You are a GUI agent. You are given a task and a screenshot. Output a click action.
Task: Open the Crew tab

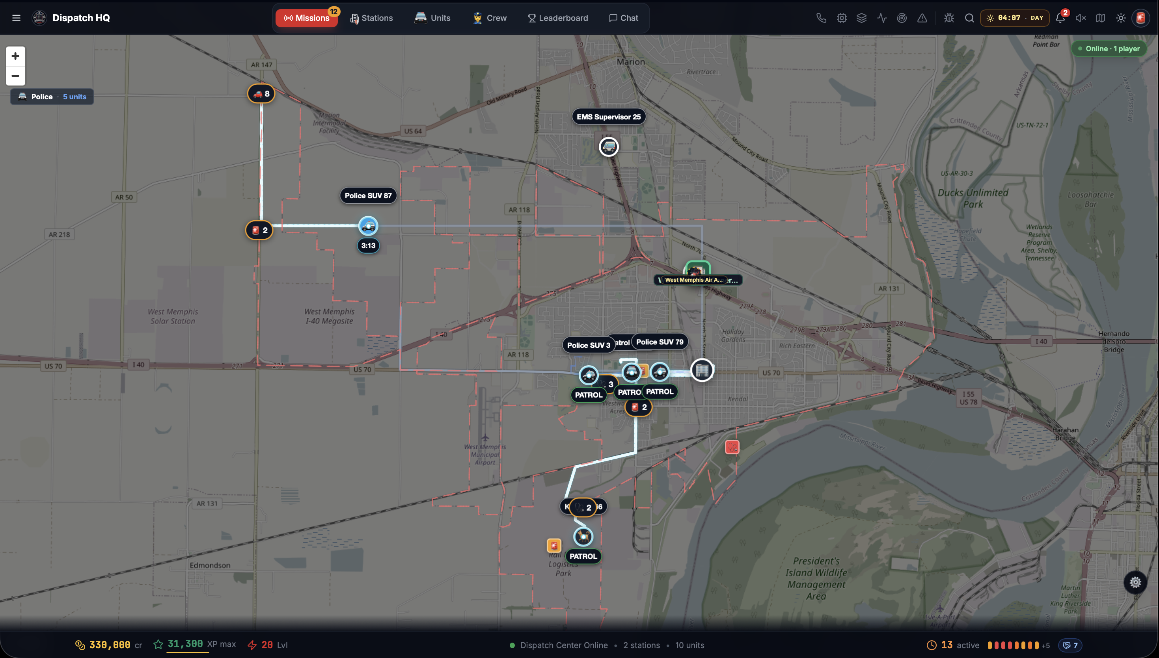click(x=490, y=18)
